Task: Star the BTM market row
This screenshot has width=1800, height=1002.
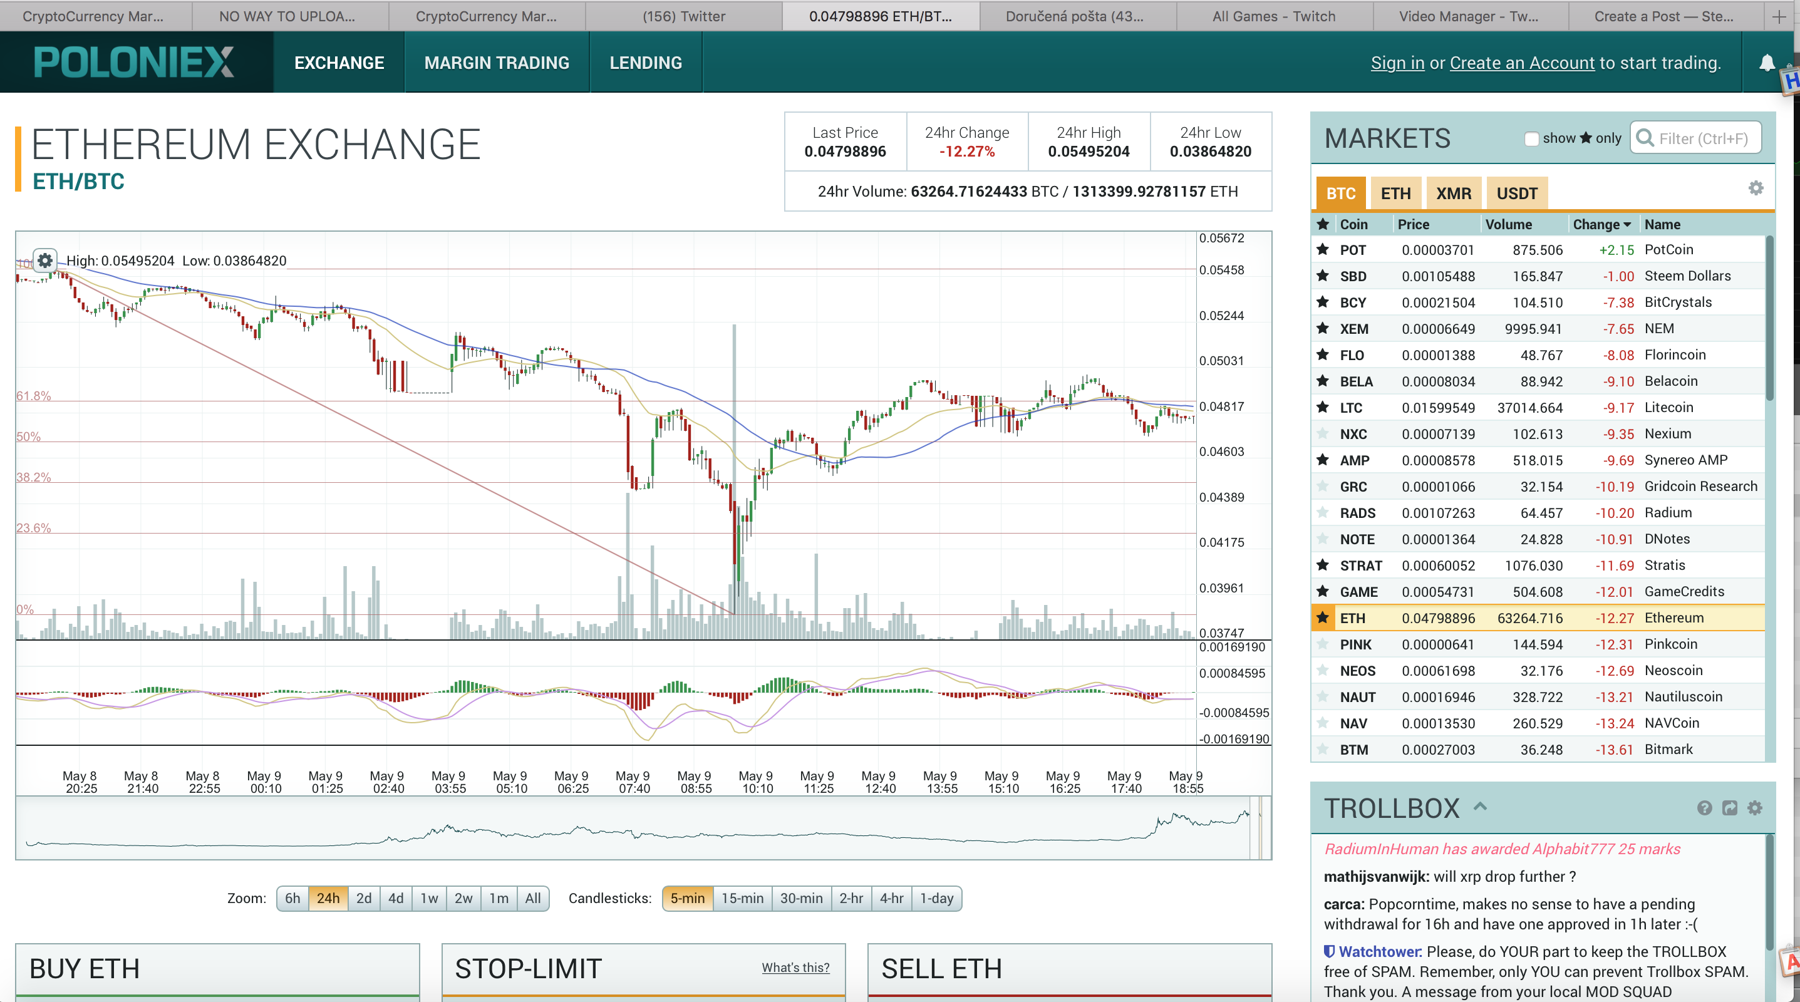Action: coord(1323,750)
